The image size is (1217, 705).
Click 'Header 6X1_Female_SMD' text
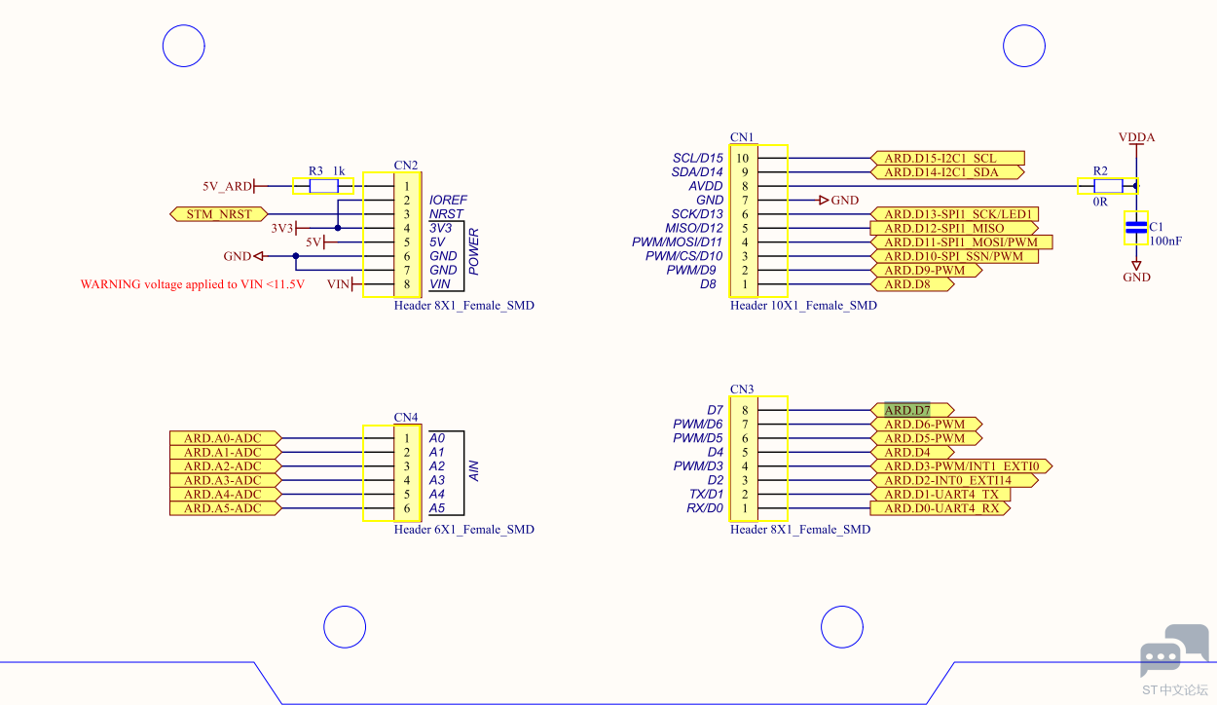(x=463, y=530)
